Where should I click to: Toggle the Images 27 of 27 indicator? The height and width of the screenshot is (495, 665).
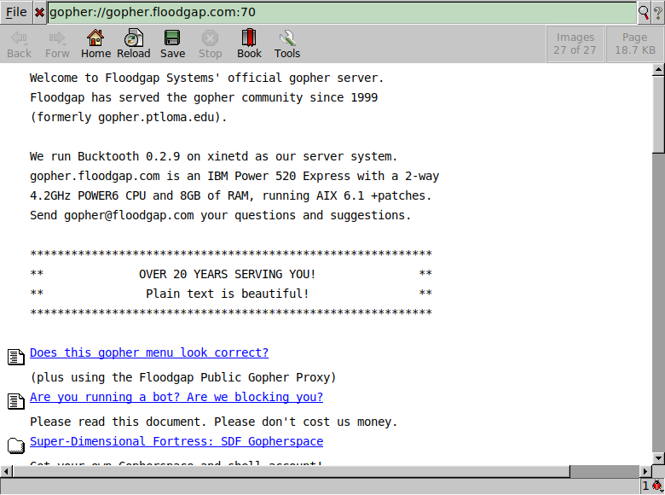tap(575, 44)
